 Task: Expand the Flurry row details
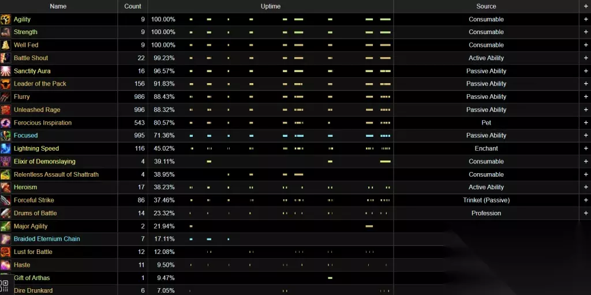click(585, 96)
